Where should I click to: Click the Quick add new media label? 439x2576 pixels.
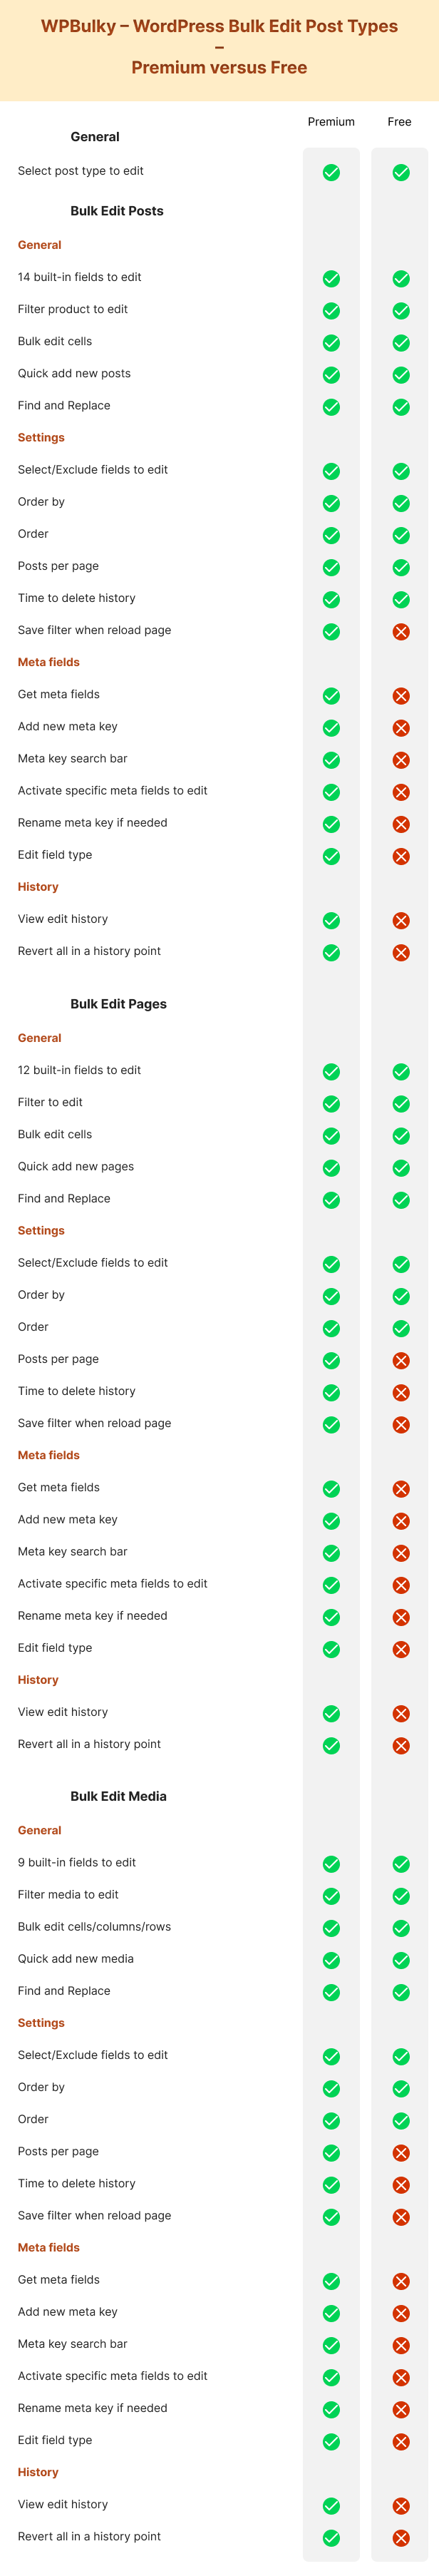click(76, 1958)
